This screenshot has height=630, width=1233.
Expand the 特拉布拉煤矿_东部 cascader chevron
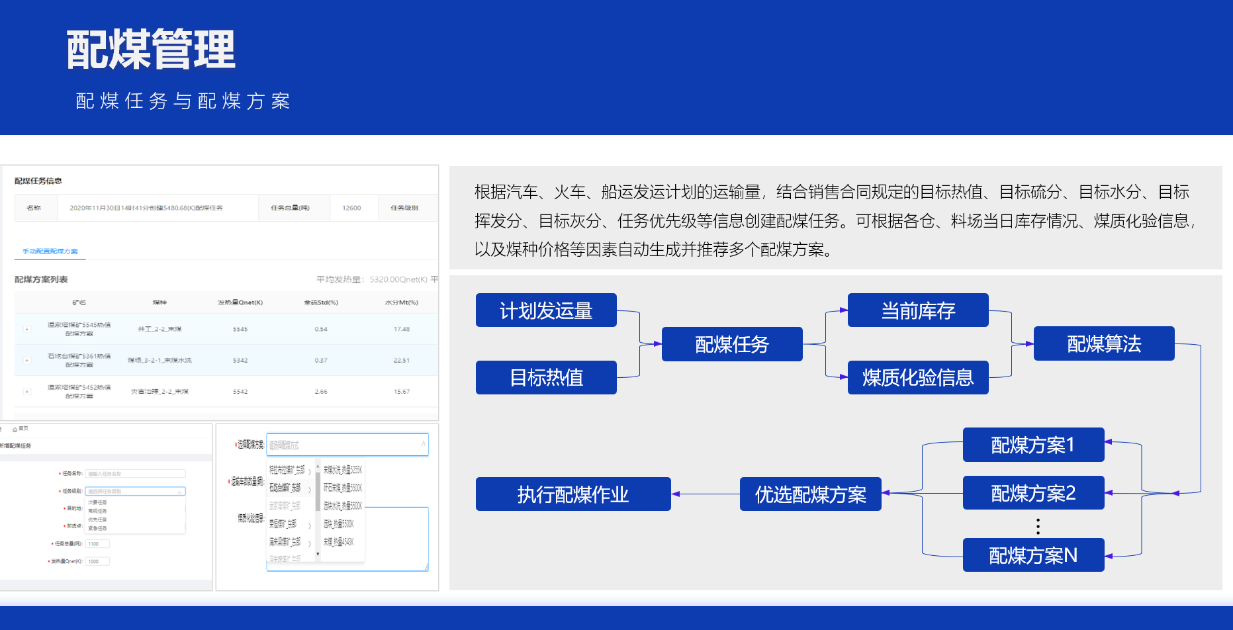[310, 472]
